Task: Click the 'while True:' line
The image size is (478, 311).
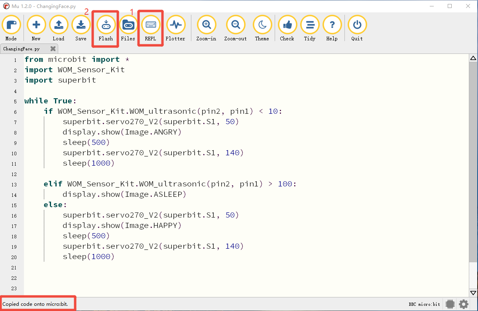Action: [x=50, y=101]
